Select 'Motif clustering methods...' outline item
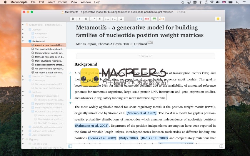 click(49, 61)
